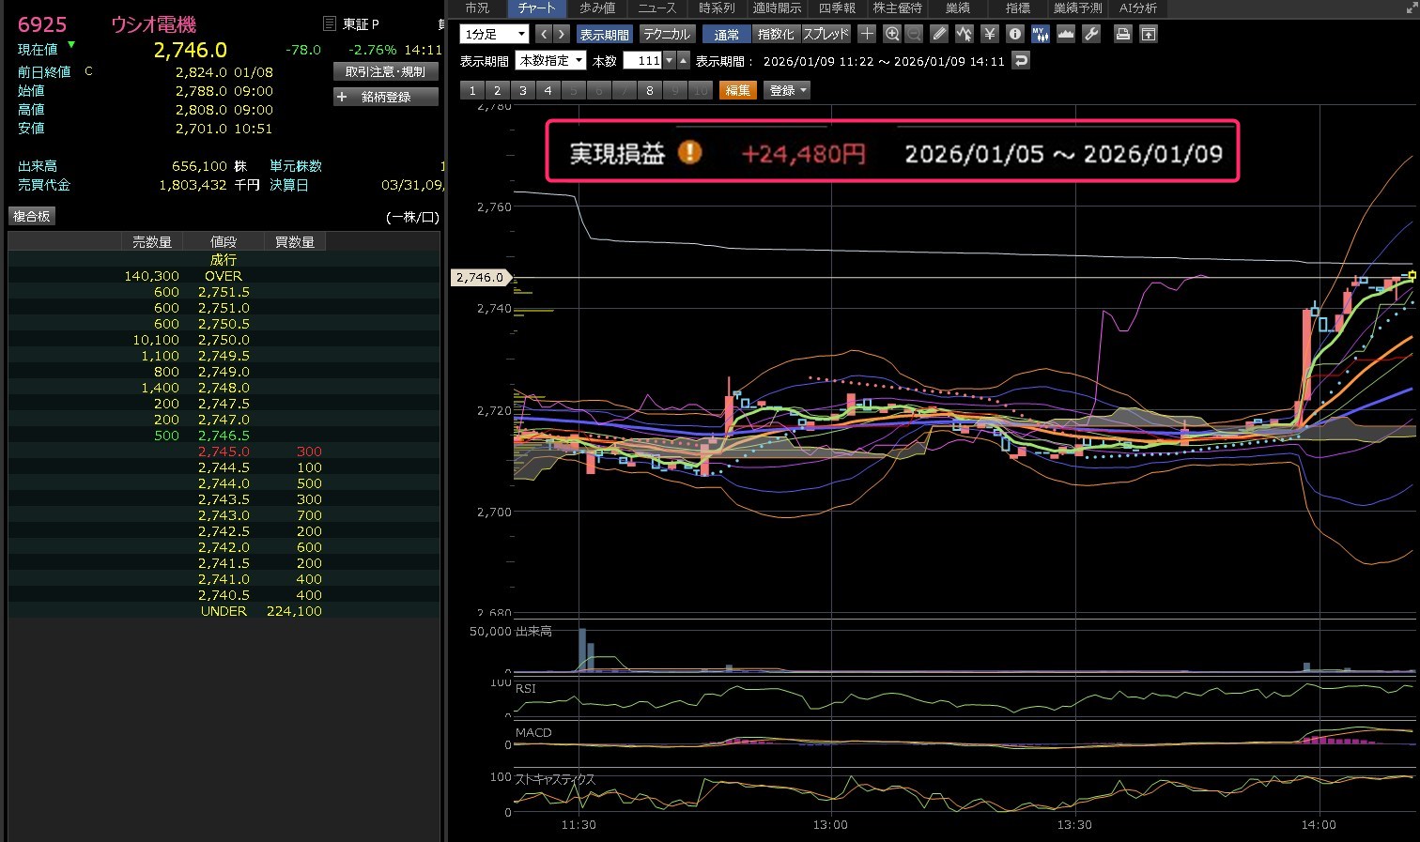Screen dimensions: 1420x842
Task: Toggle 指数化 chart mode
Action: tap(776, 34)
